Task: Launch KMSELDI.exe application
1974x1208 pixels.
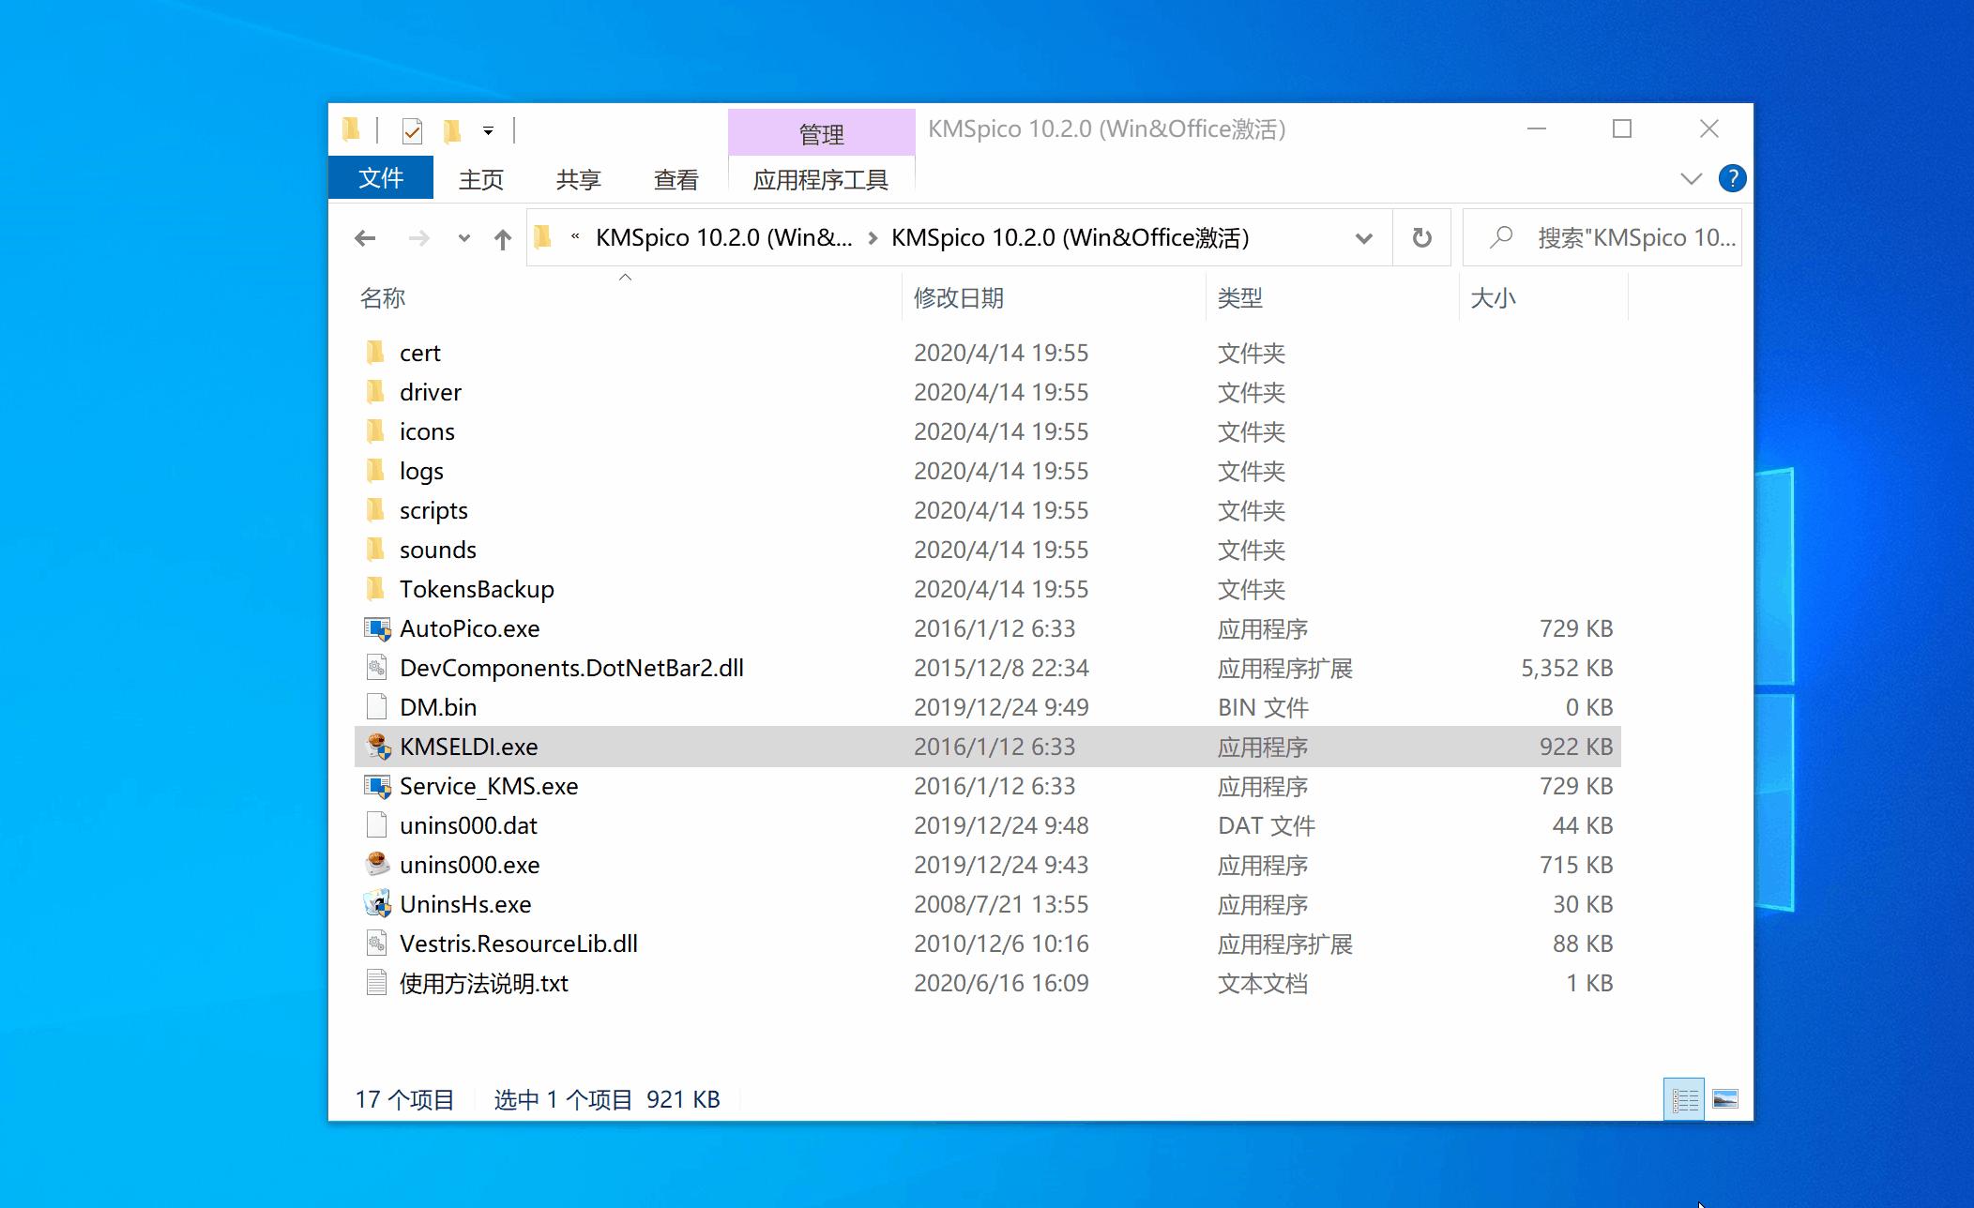Action: tap(468, 747)
